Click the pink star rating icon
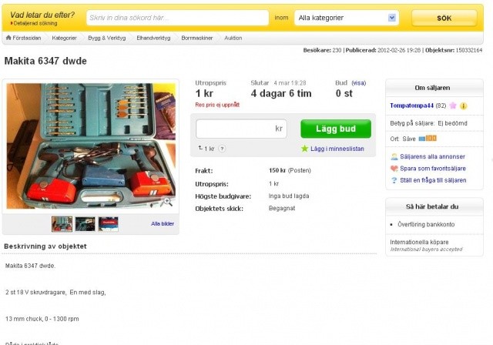The height and width of the screenshot is (345, 493). (453, 106)
